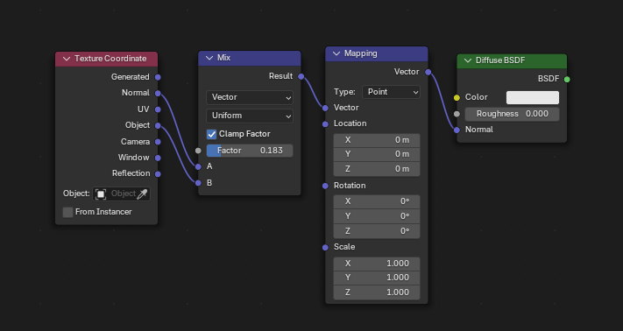Click the Object selector field

(121, 194)
